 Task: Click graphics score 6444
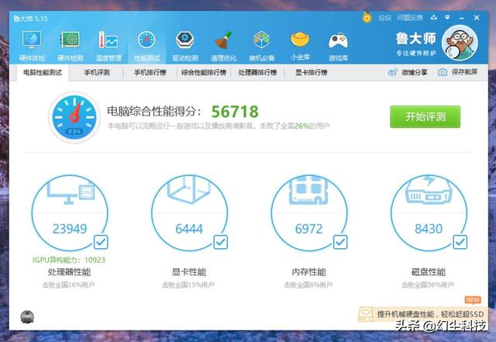(x=189, y=229)
